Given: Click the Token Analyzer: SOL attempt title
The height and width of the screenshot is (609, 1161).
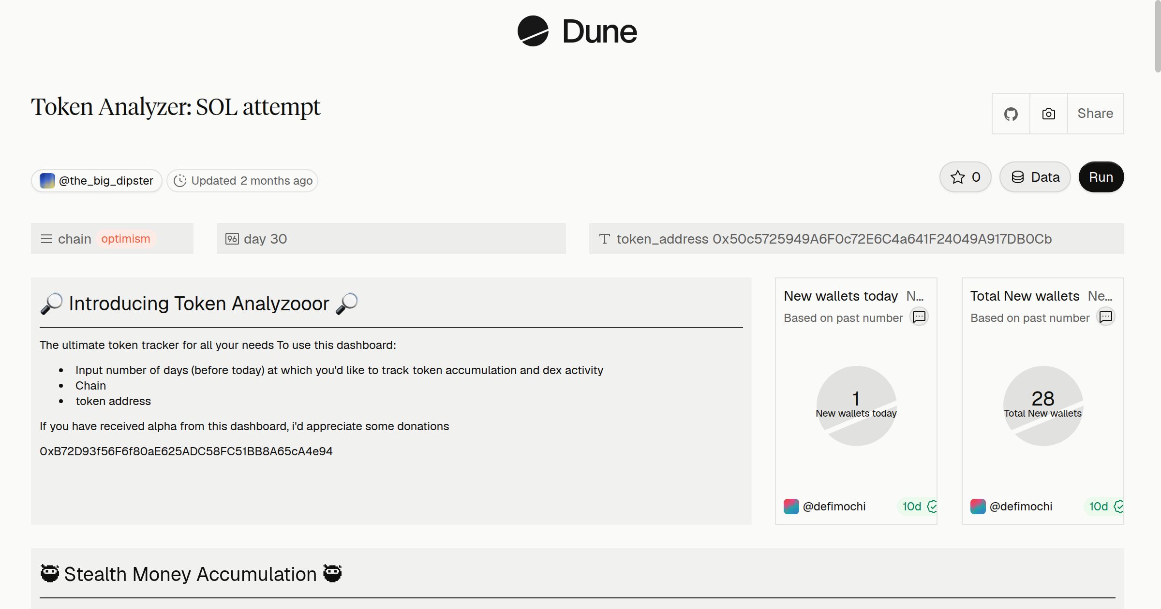Looking at the screenshot, I should (x=176, y=107).
